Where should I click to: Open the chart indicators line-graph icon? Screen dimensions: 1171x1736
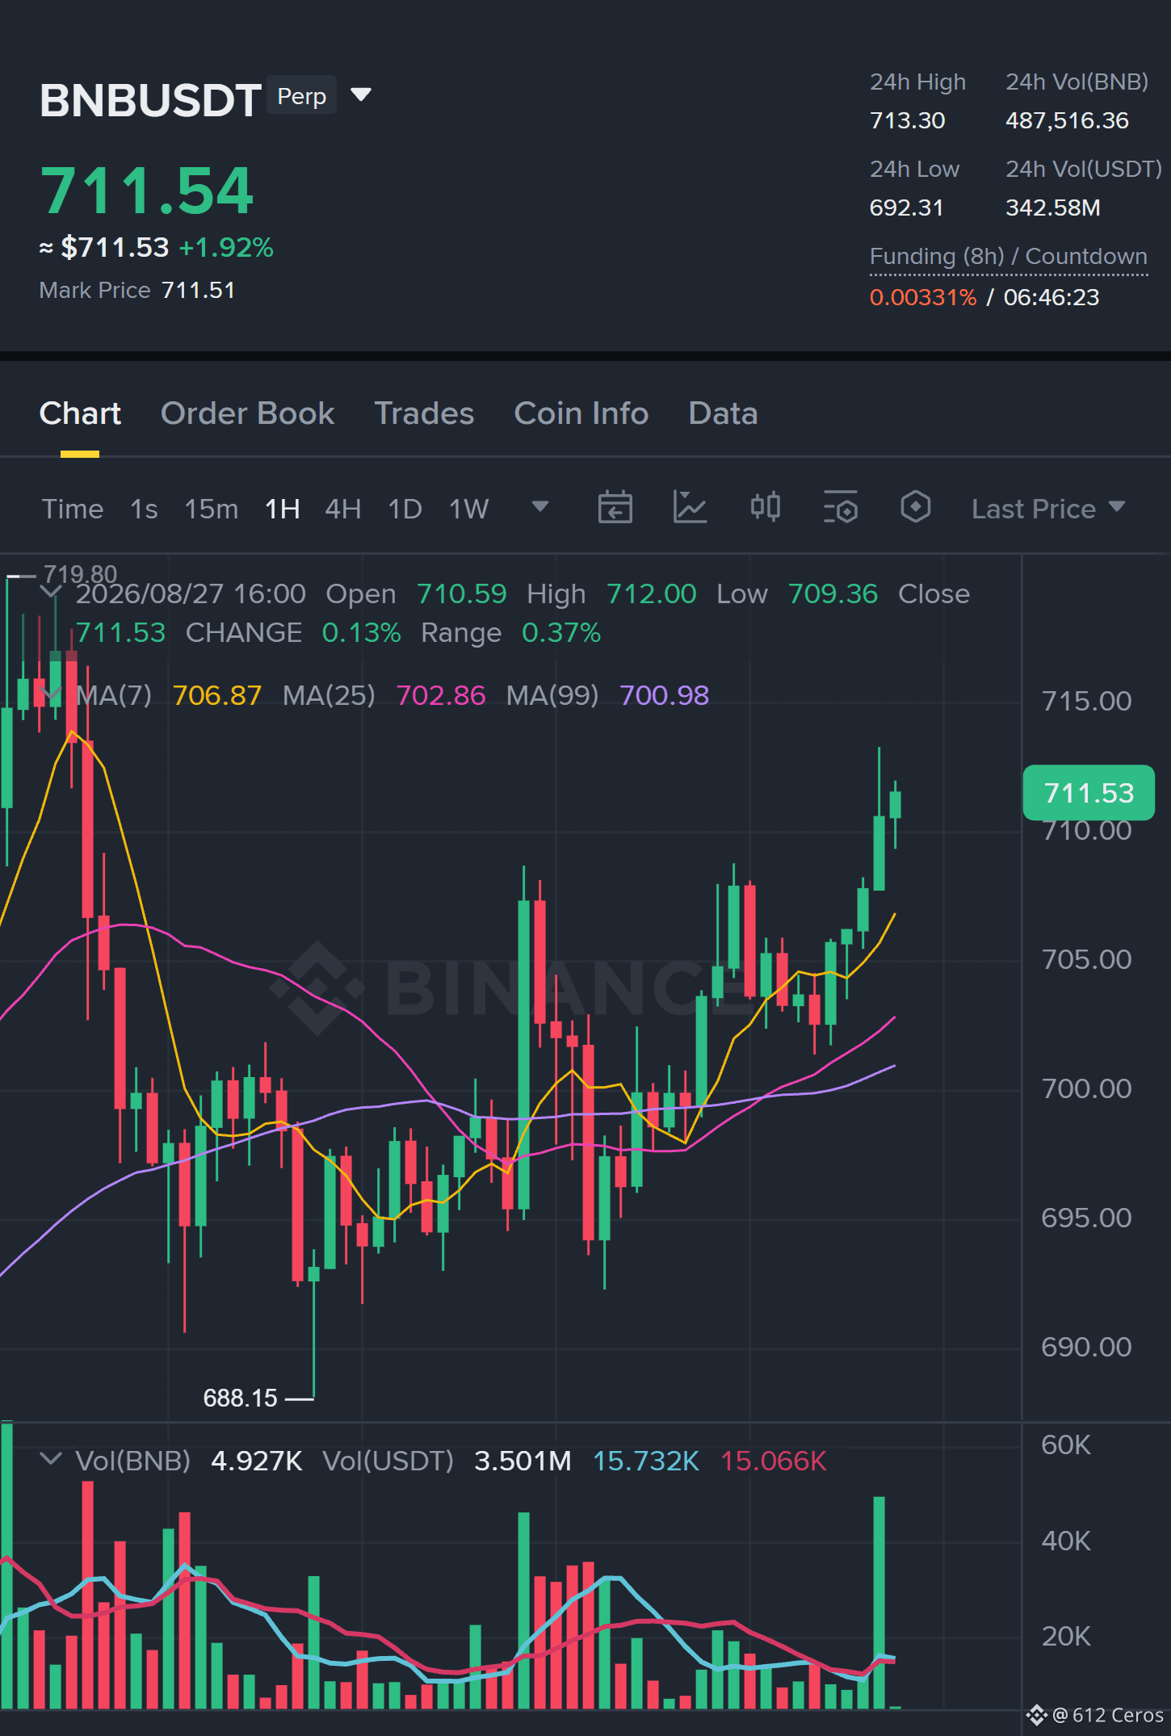pos(690,508)
